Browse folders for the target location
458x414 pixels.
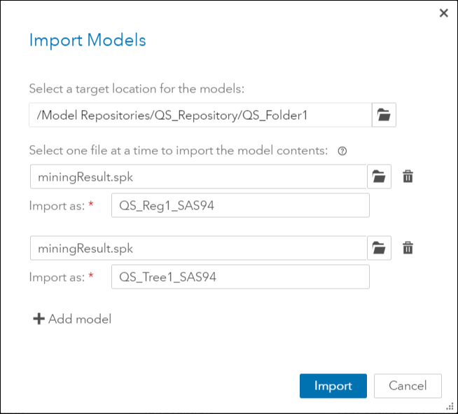(x=383, y=115)
